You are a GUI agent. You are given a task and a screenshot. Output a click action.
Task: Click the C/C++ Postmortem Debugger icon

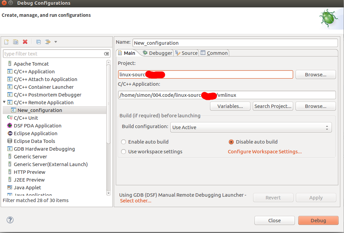coord(10,95)
